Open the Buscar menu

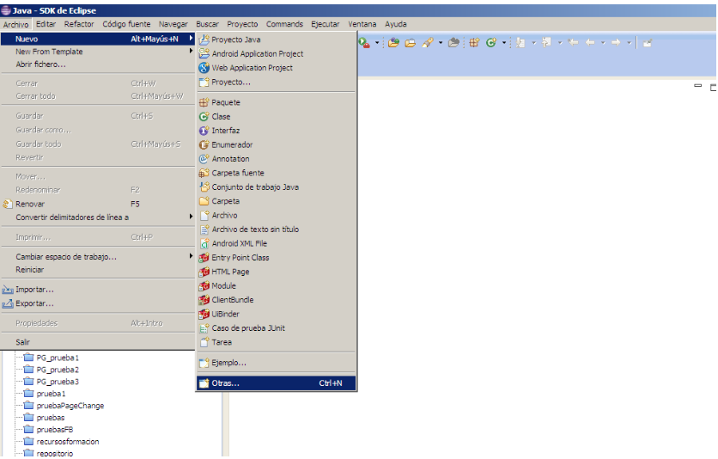pos(208,24)
